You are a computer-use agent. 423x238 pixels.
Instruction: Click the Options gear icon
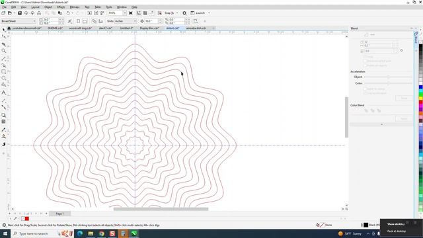coord(184,13)
